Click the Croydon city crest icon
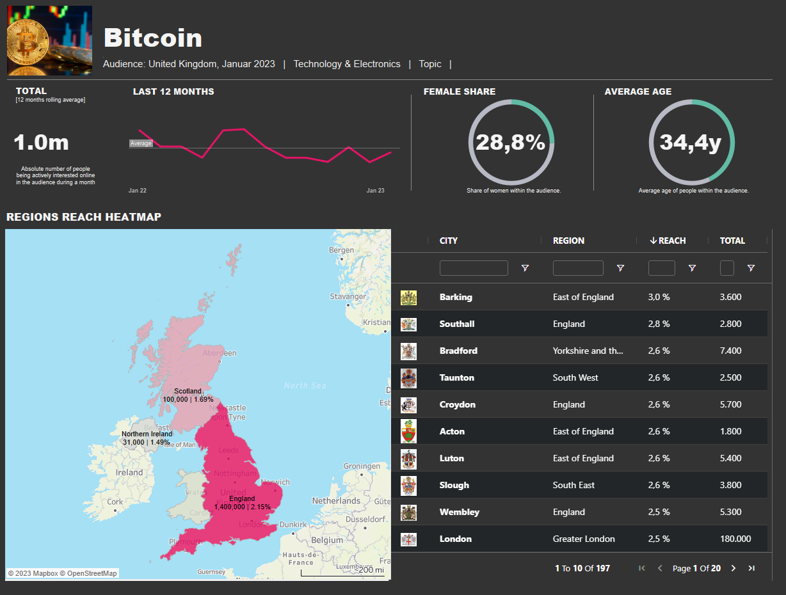Viewport: 786px width, 595px height. [408, 405]
